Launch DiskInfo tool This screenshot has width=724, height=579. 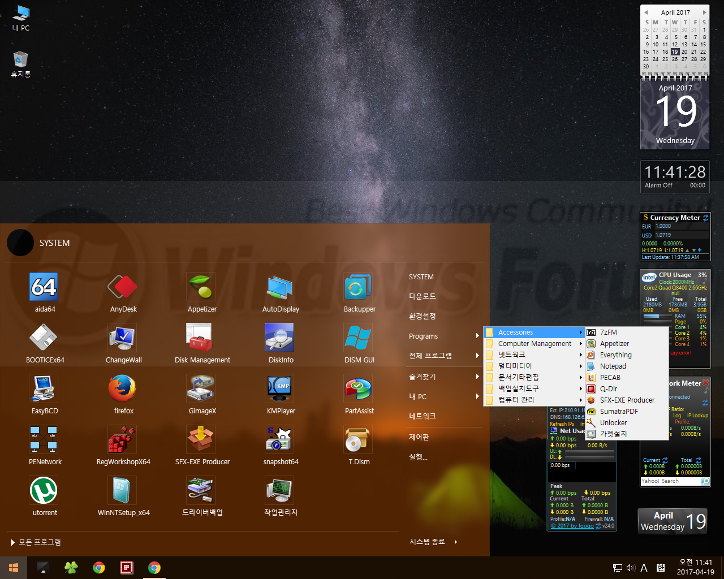click(281, 344)
